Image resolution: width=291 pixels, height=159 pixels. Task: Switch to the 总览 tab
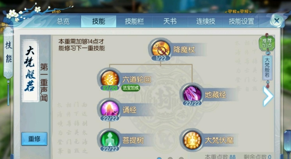[x=63, y=21]
